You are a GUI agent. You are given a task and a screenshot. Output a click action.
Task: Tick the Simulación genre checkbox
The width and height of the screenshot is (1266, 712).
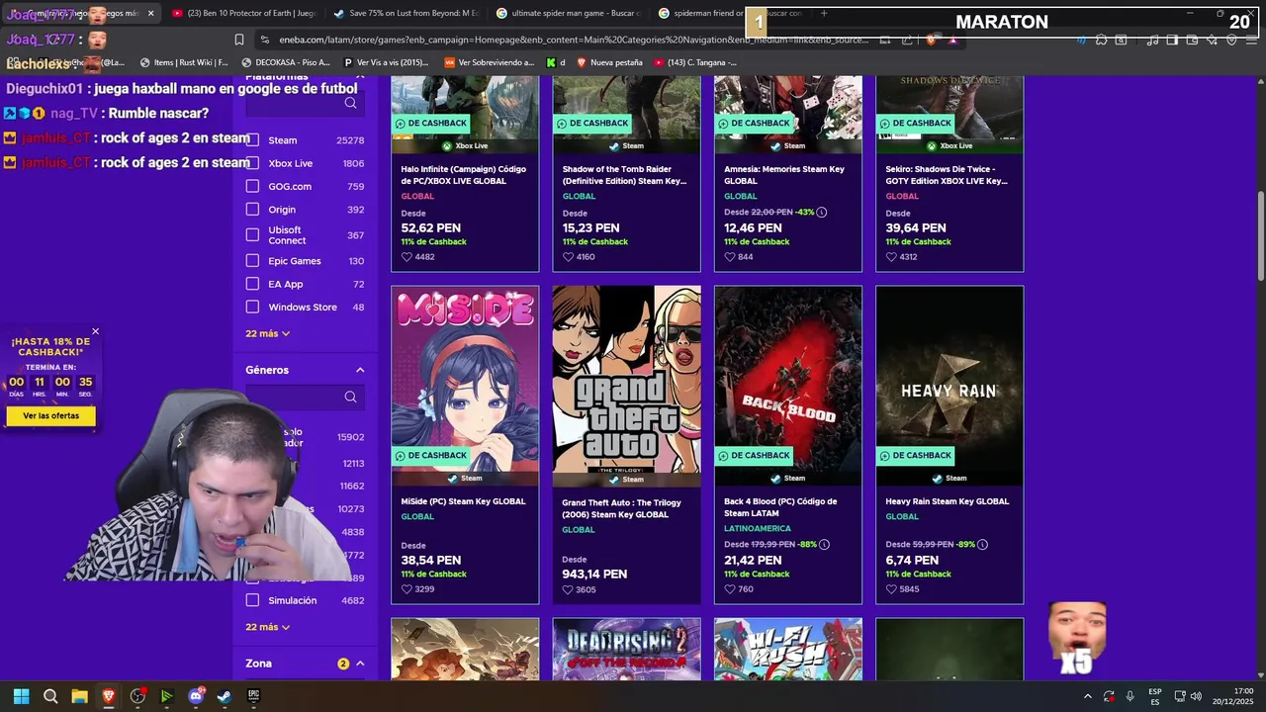tap(252, 600)
